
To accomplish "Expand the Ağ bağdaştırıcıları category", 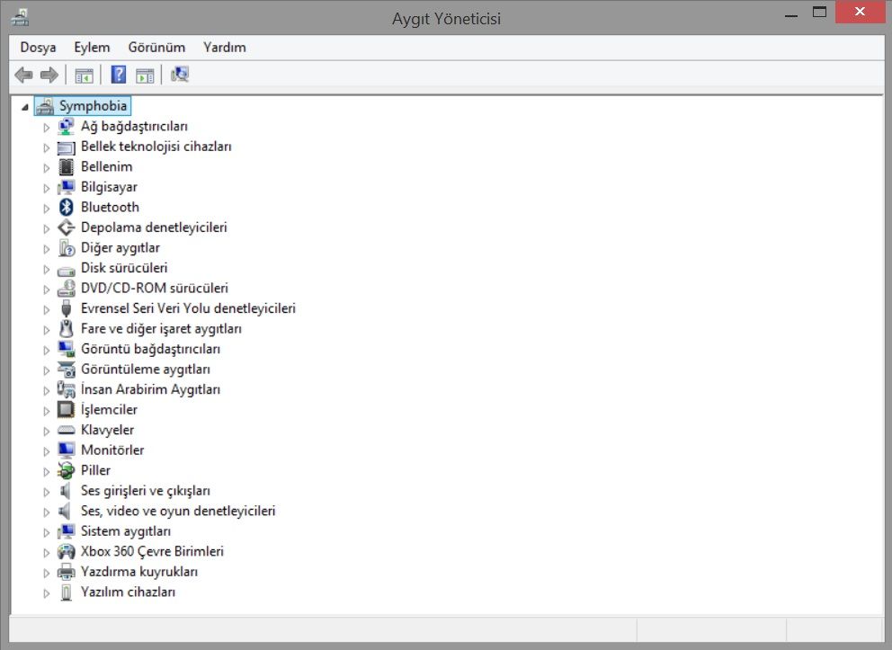I will [x=46, y=128].
